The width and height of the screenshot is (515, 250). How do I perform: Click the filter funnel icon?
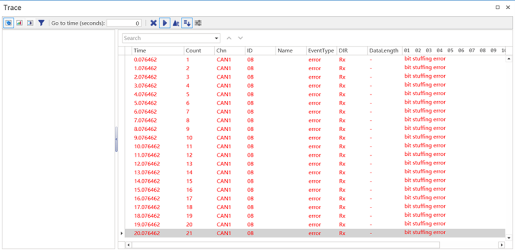[41, 23]
